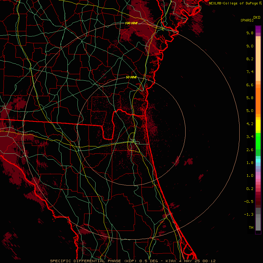Click the KJAX radar site identifier
263x263 pixels.
[172, 261]
